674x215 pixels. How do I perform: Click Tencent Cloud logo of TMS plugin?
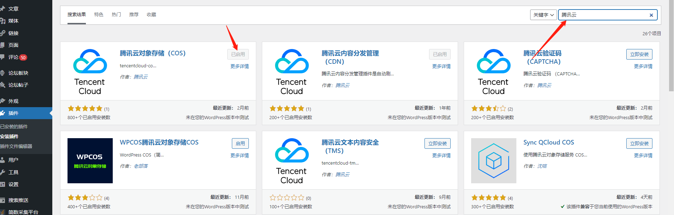click(292, 161)
